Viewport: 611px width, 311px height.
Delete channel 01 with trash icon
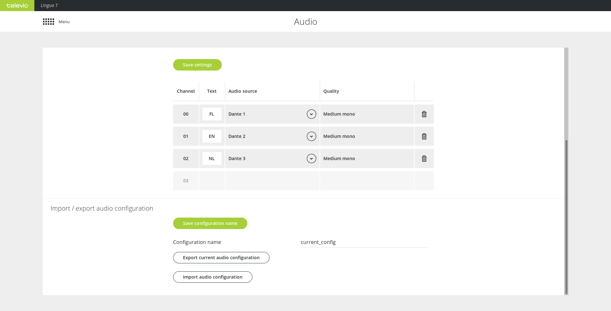click(x=424, y=136)
